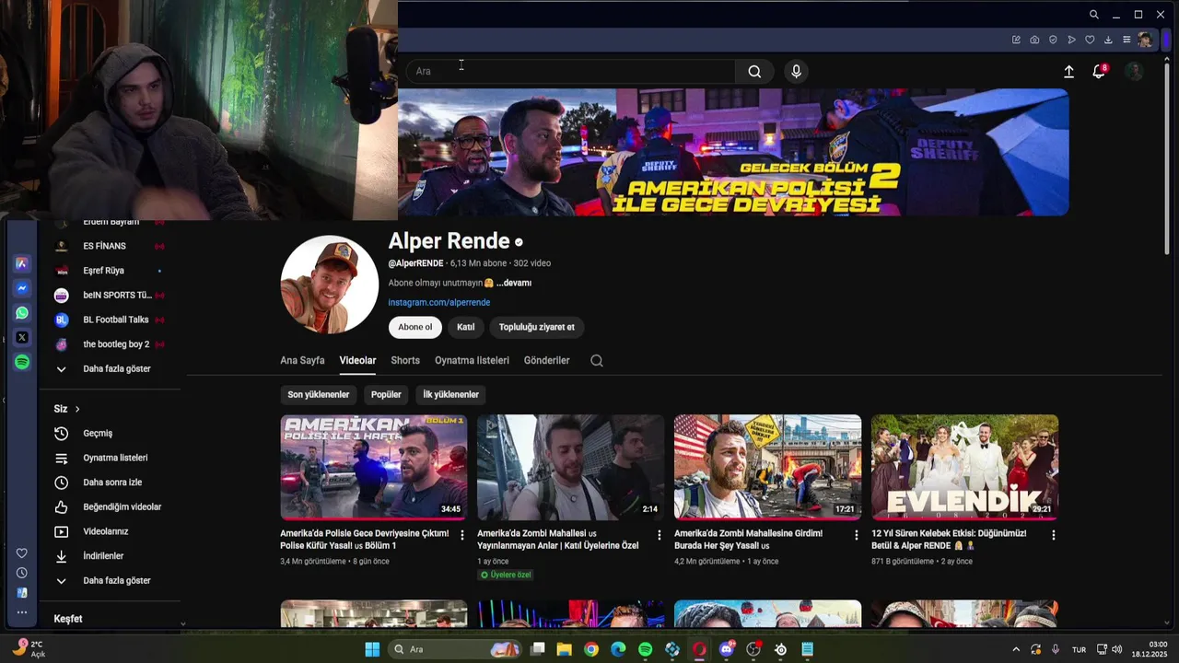
Task: Open File Explorer from taskbar
Action: click(565, 649)
